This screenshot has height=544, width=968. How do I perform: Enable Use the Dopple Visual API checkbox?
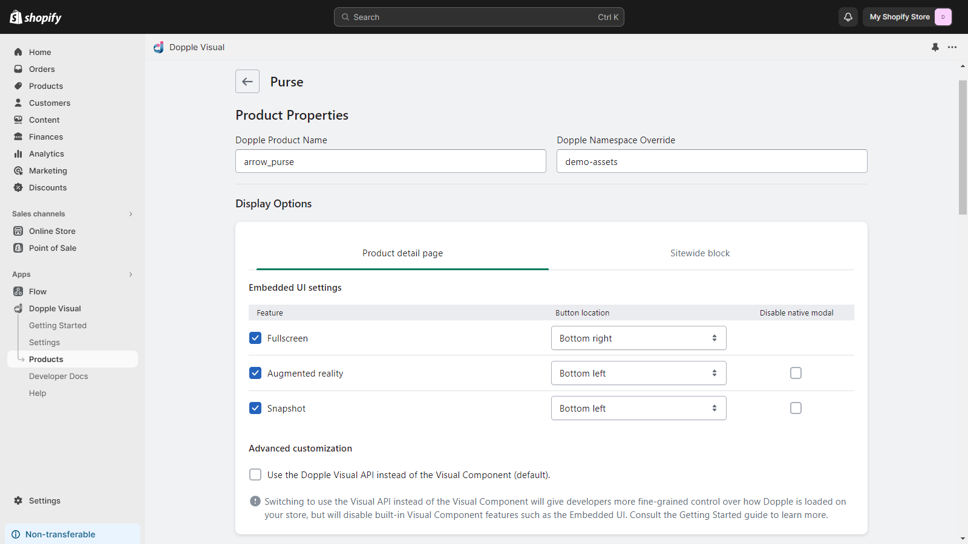point(255,474)
